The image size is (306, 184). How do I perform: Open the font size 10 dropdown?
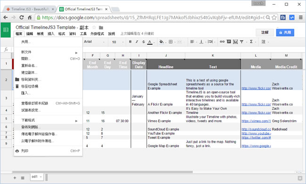[x=118, y=42]
